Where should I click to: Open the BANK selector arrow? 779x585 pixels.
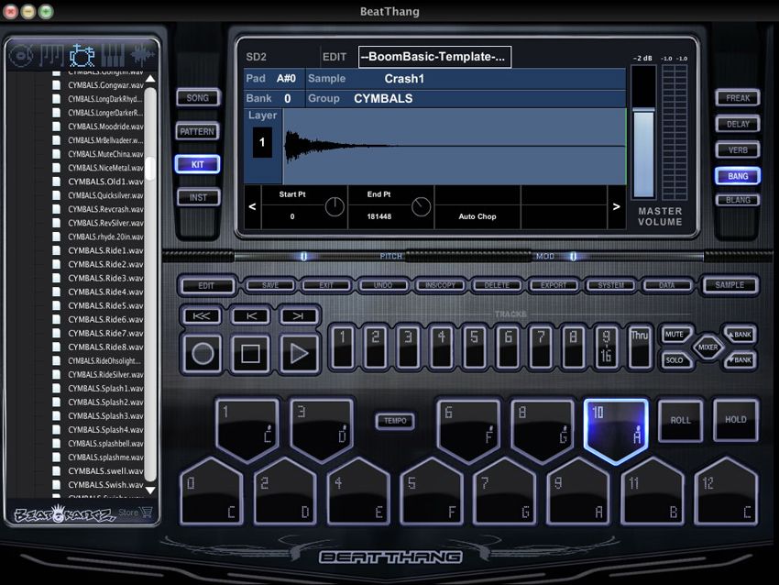pos(740,334)
